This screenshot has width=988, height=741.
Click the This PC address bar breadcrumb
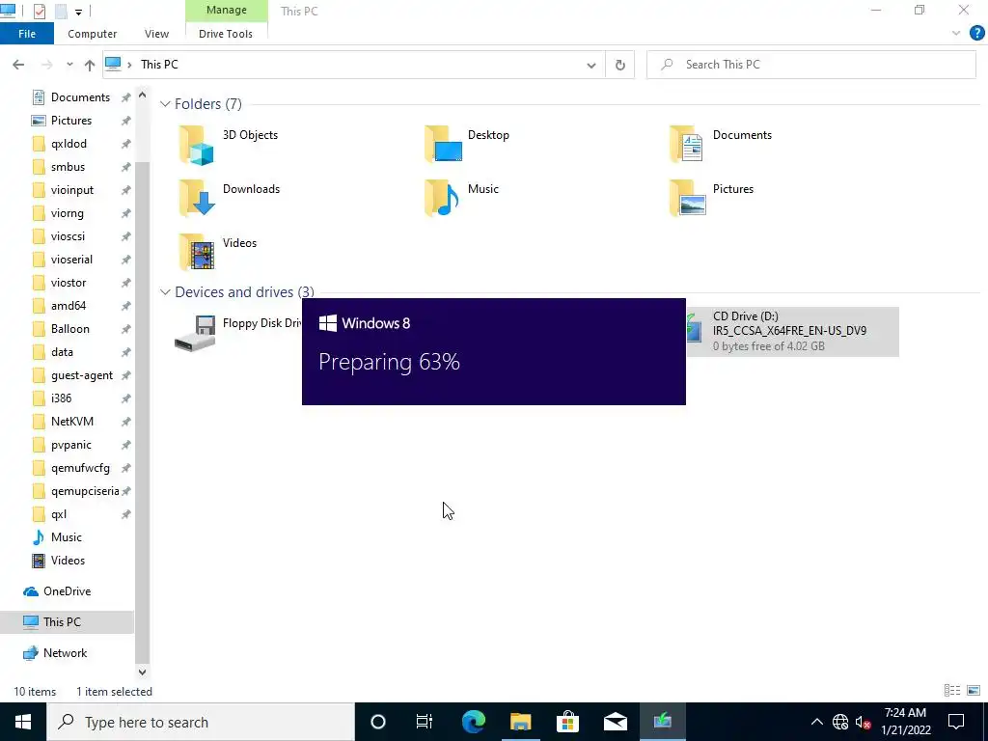(x=159, y=65)
